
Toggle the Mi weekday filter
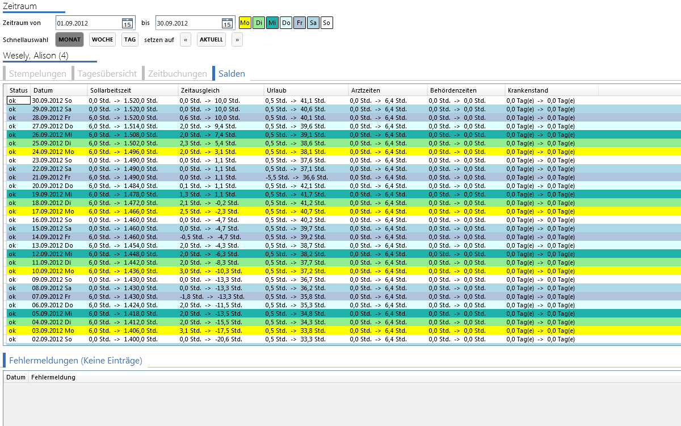click(x=272, y=23)
